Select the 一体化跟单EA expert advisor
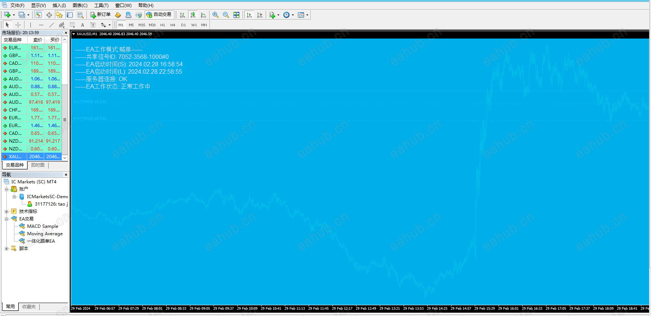 (x=41, y=241)
